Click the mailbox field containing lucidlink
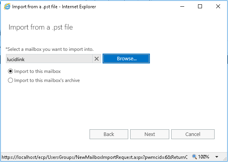The width and height of the screenshot is (228, 162). pyautogui.click(x=49, y=59)
